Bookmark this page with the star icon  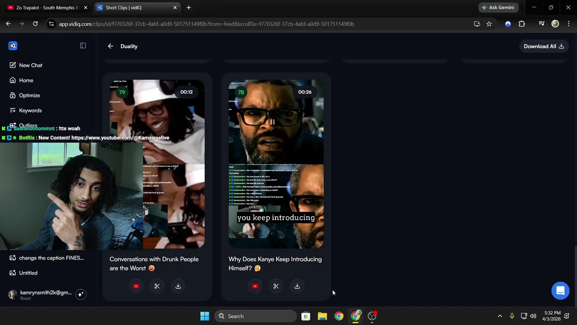pos(489,24)
